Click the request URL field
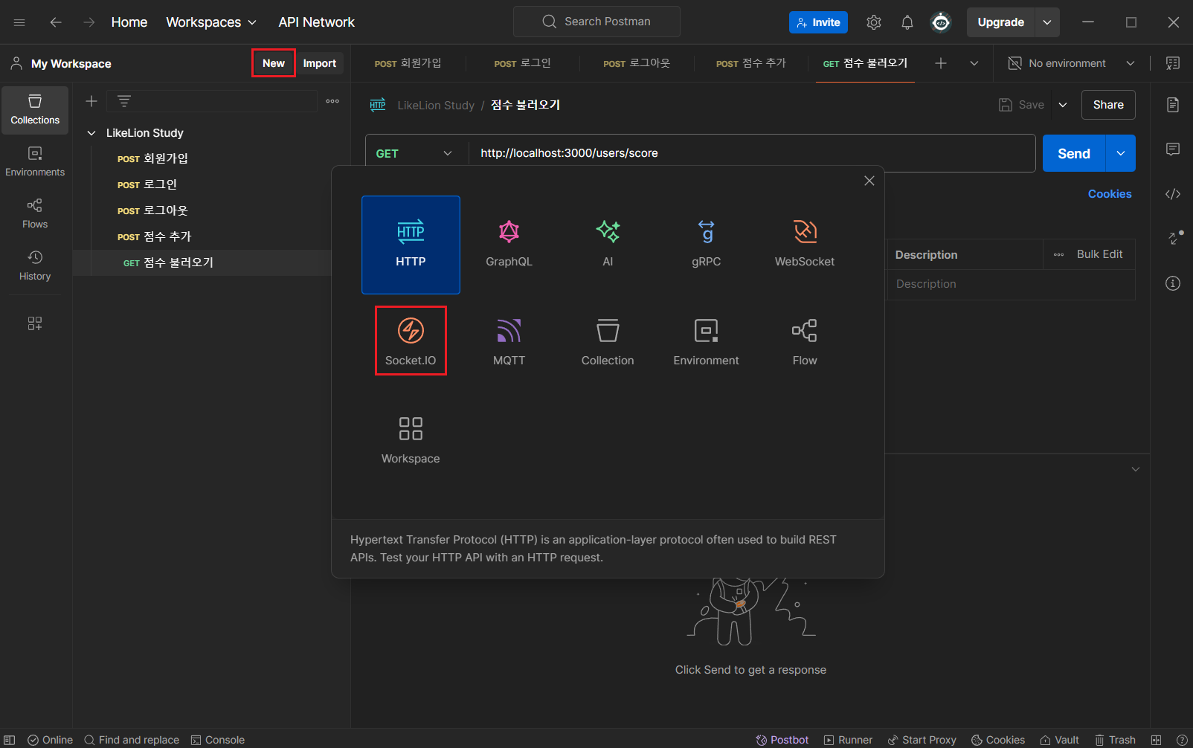 coord(751,153)
